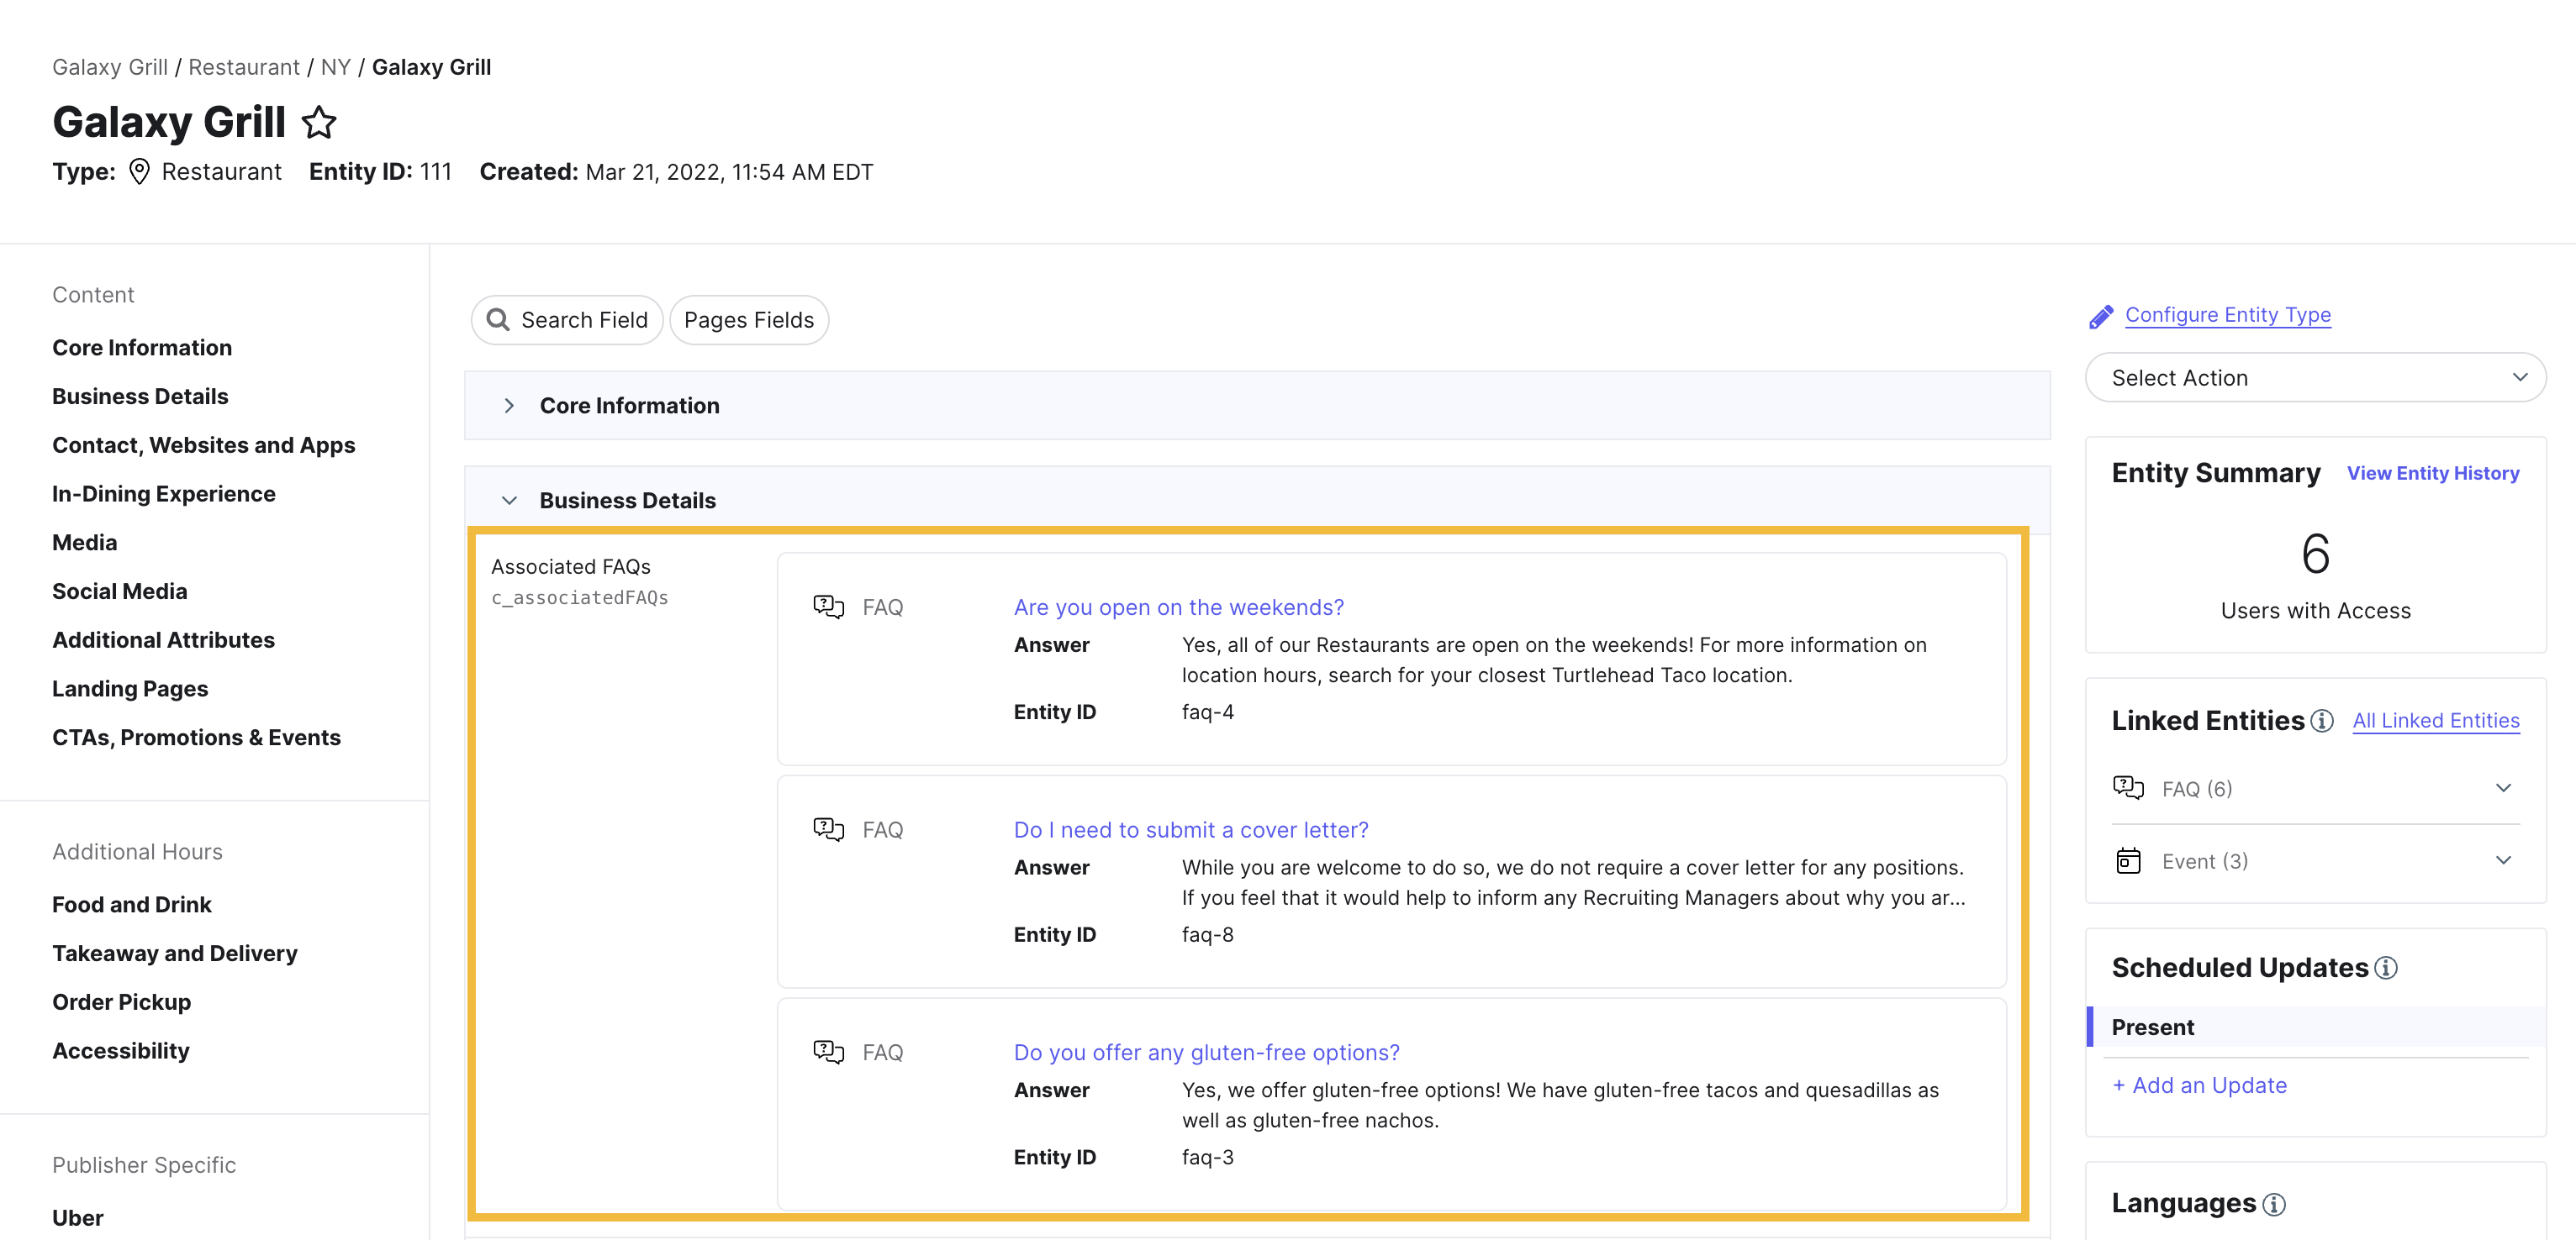The height and width of the screenshot is (1240, 2576).
Task: Collapse the Business Details section
Action: [x=509, y=499]
